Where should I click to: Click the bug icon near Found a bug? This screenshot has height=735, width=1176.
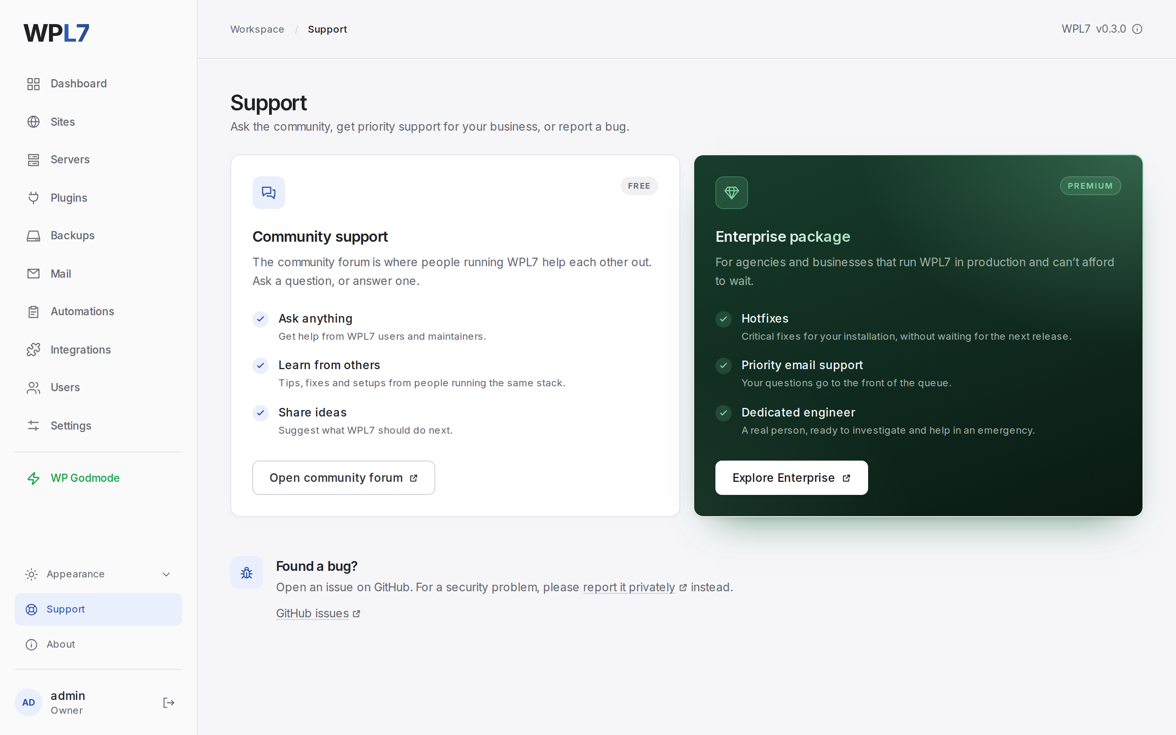click(246, 572)
